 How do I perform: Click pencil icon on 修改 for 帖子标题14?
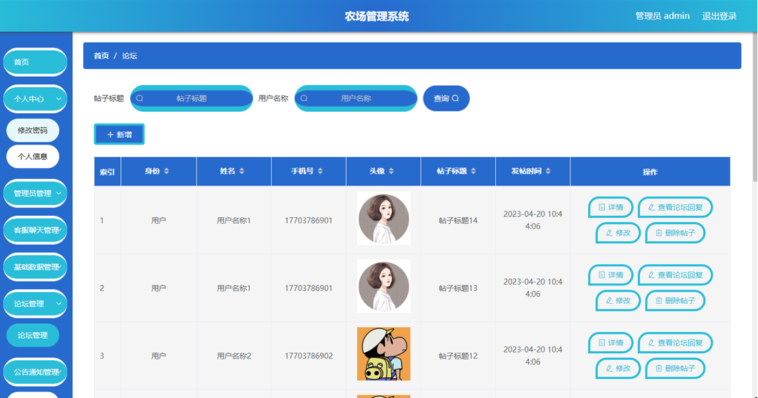(609, 233)
